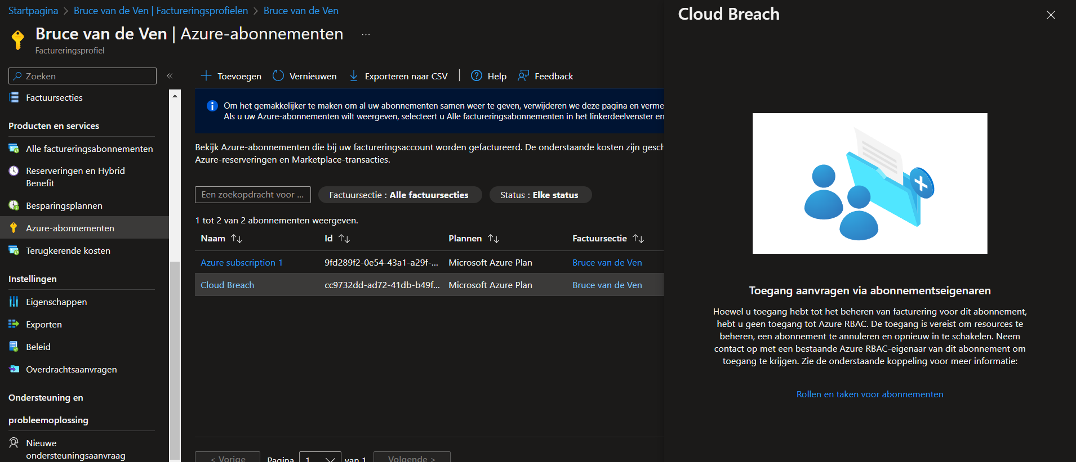Click the download arrow icon for CSV export
Image resolution: width=1076 pixels, height=462 pixels.
354,75
